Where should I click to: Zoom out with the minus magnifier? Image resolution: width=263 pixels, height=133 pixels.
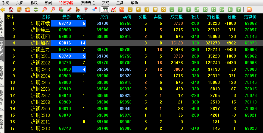tap(53, 10)
